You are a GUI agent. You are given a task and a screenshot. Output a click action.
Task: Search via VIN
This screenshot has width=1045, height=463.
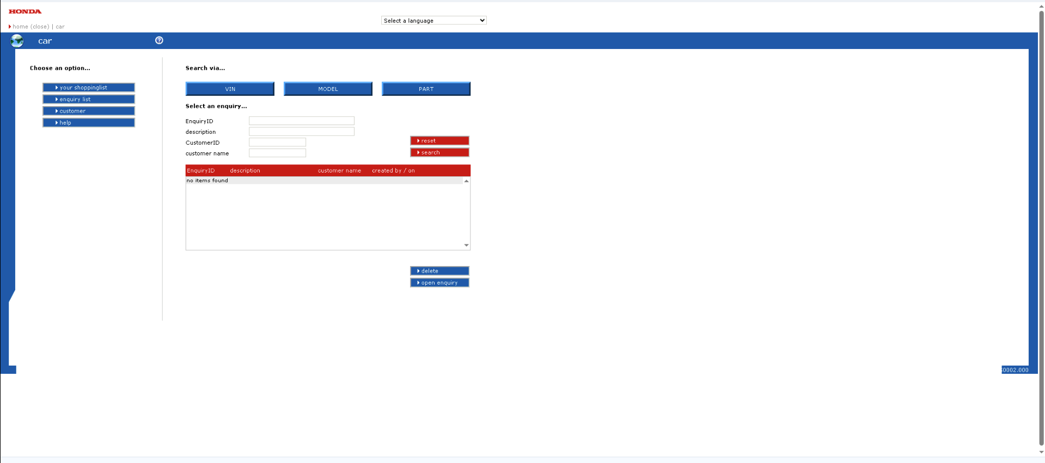230,89
